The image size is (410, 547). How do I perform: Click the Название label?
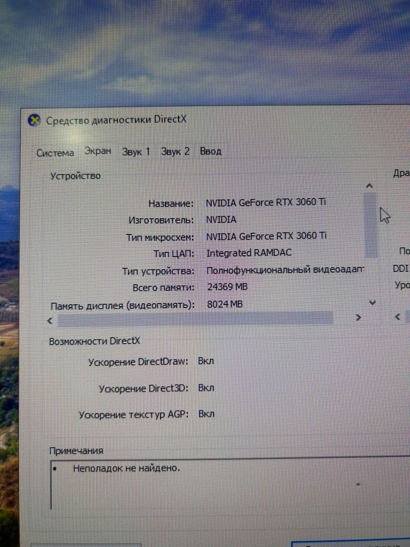[x=171, y=203]
